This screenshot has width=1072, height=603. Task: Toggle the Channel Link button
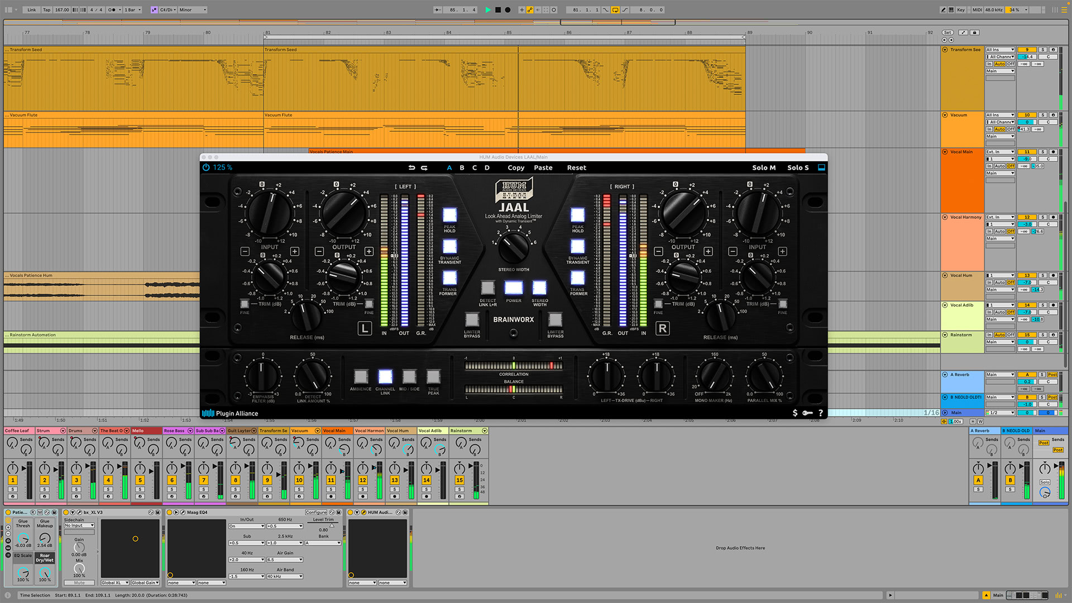pyautogui.click(x=385, y=376)
